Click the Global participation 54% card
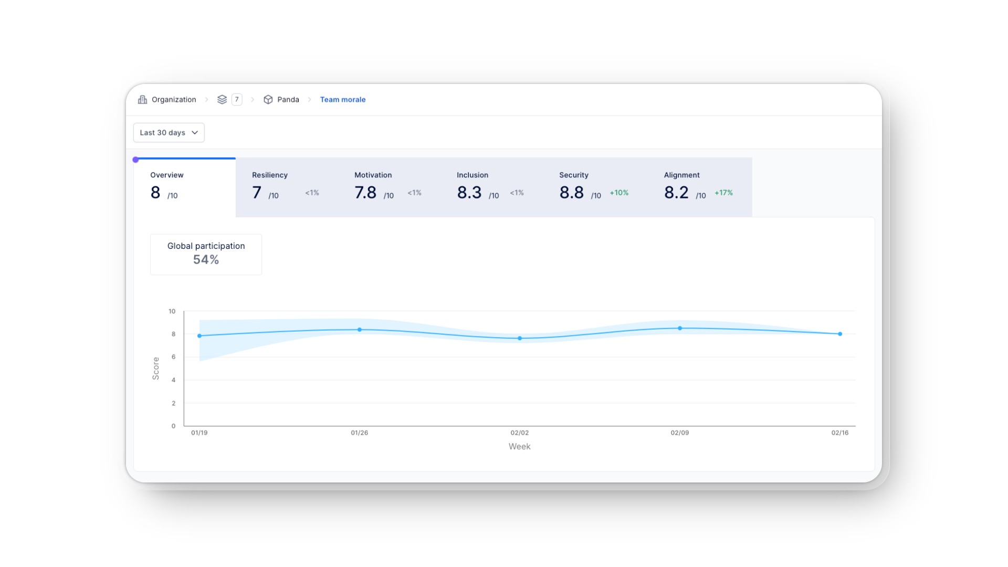Screen dimensions: 1008x567 point(206,254)
